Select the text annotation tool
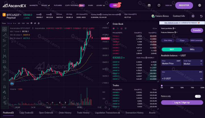This screenshot has height=118, width=205. (5, 51)
